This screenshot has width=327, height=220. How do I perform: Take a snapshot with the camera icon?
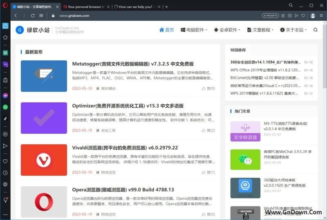290,15
